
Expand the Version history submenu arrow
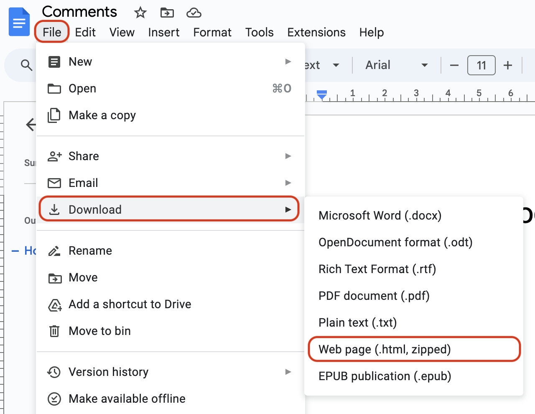click(288, 372)
